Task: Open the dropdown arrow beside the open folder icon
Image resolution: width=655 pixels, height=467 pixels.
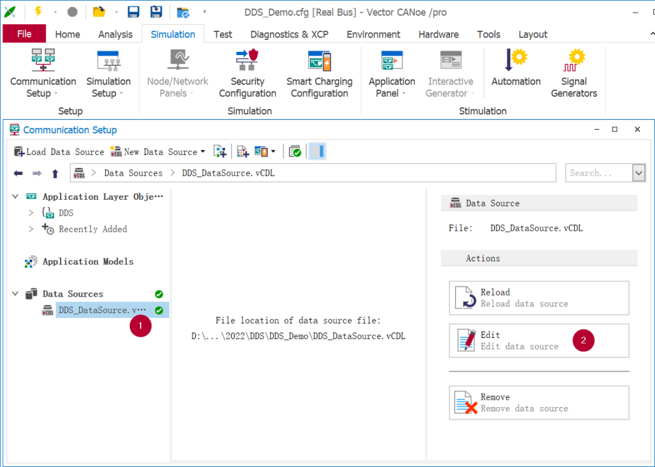Action: pos(116,12)
